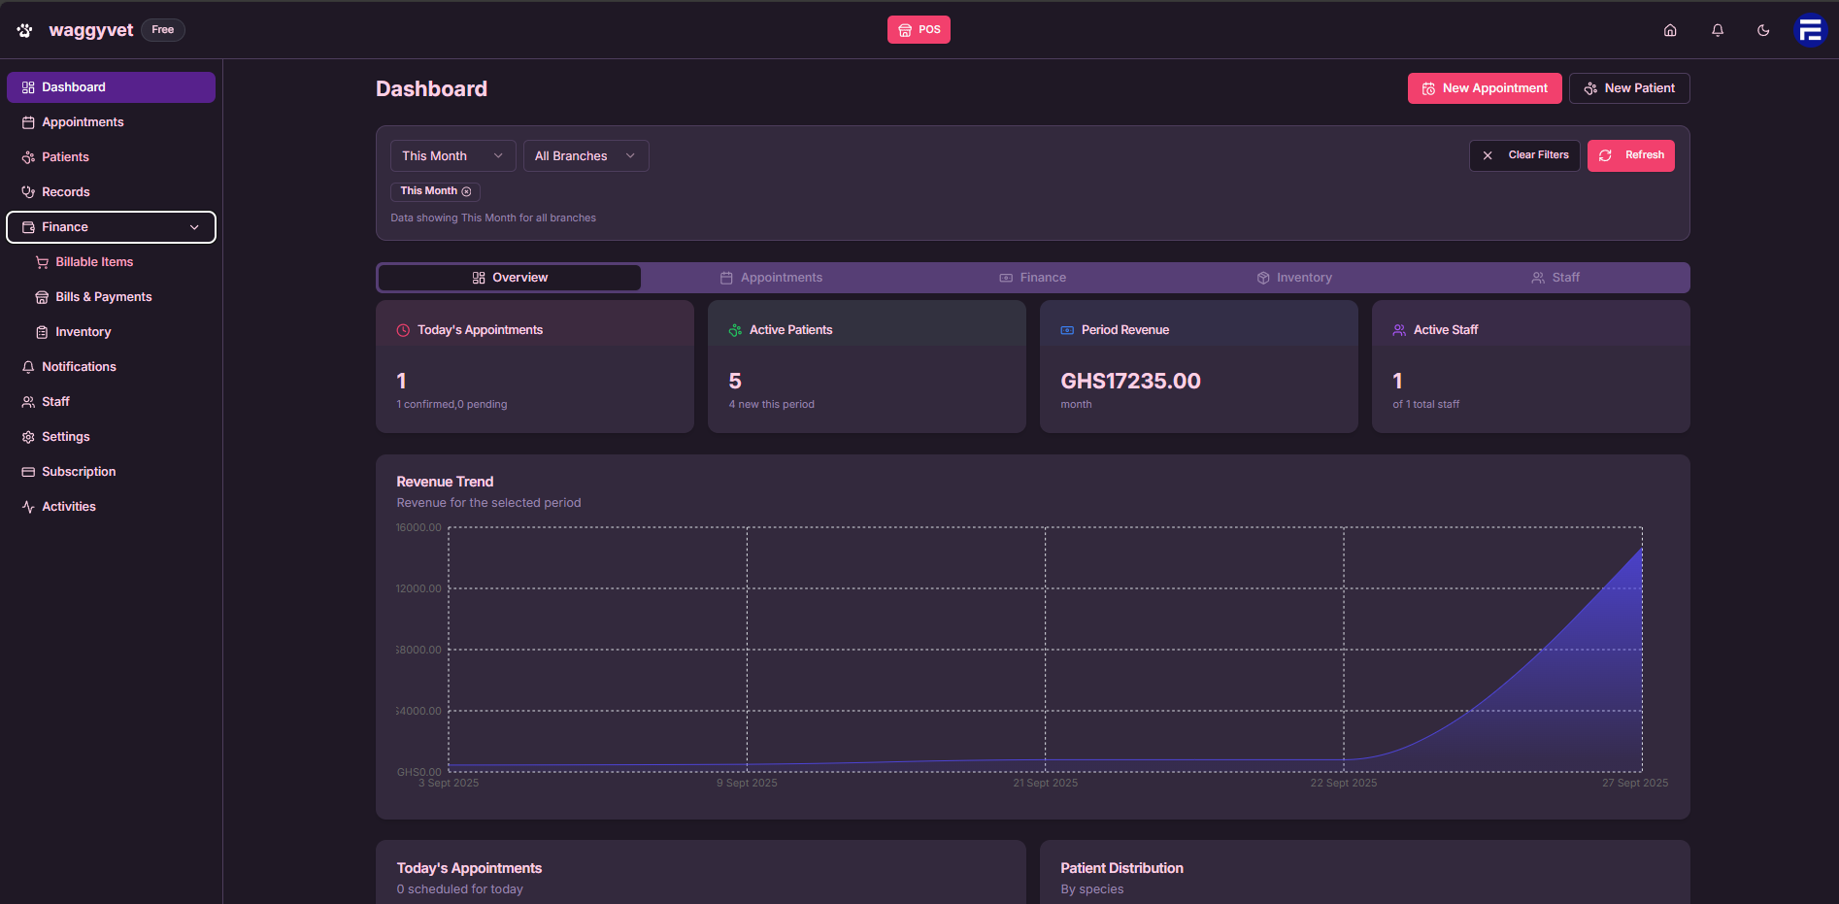1839x904 pixels.
Task: Select the Appointments calendar icon in sidebar
Action: [x=28, y=121]
